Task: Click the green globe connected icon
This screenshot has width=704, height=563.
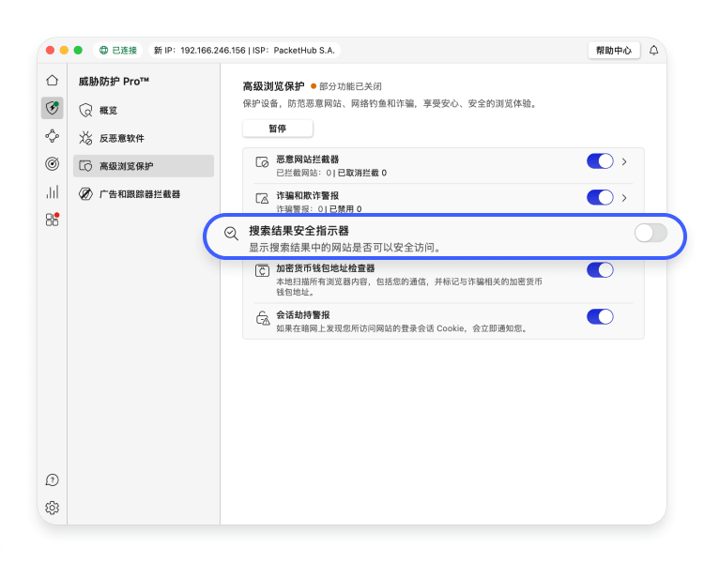Action: coord(103,51)
